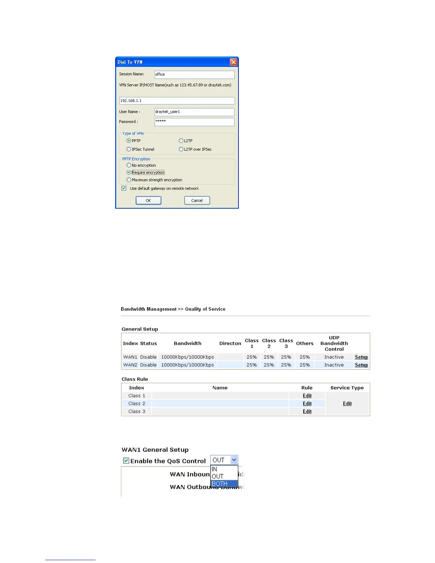Close the Dial To VPN dialog
Viewport: 435px width, 563px height.
[233, 62]
